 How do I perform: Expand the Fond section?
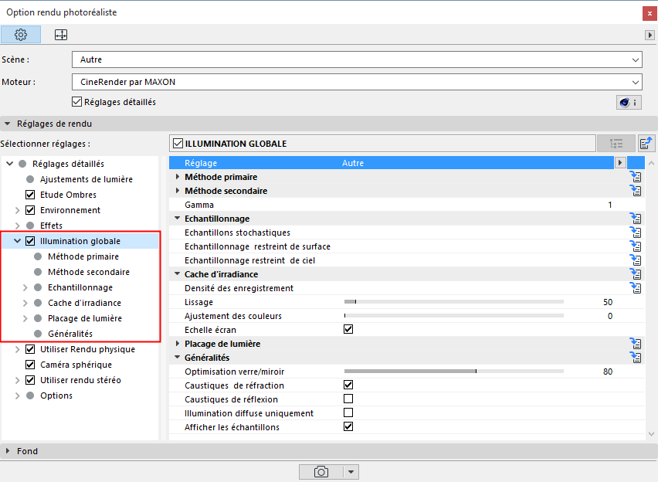coord(7,451)
